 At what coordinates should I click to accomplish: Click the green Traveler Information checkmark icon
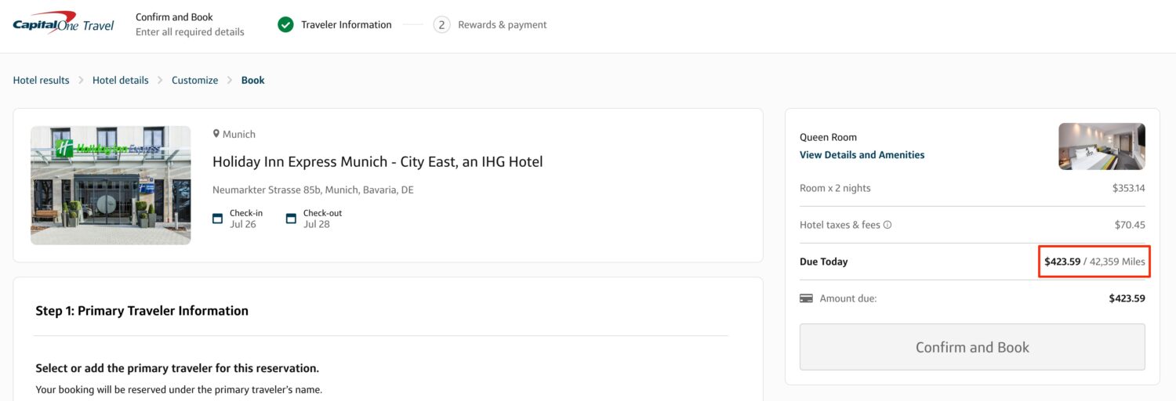(285, 25)
